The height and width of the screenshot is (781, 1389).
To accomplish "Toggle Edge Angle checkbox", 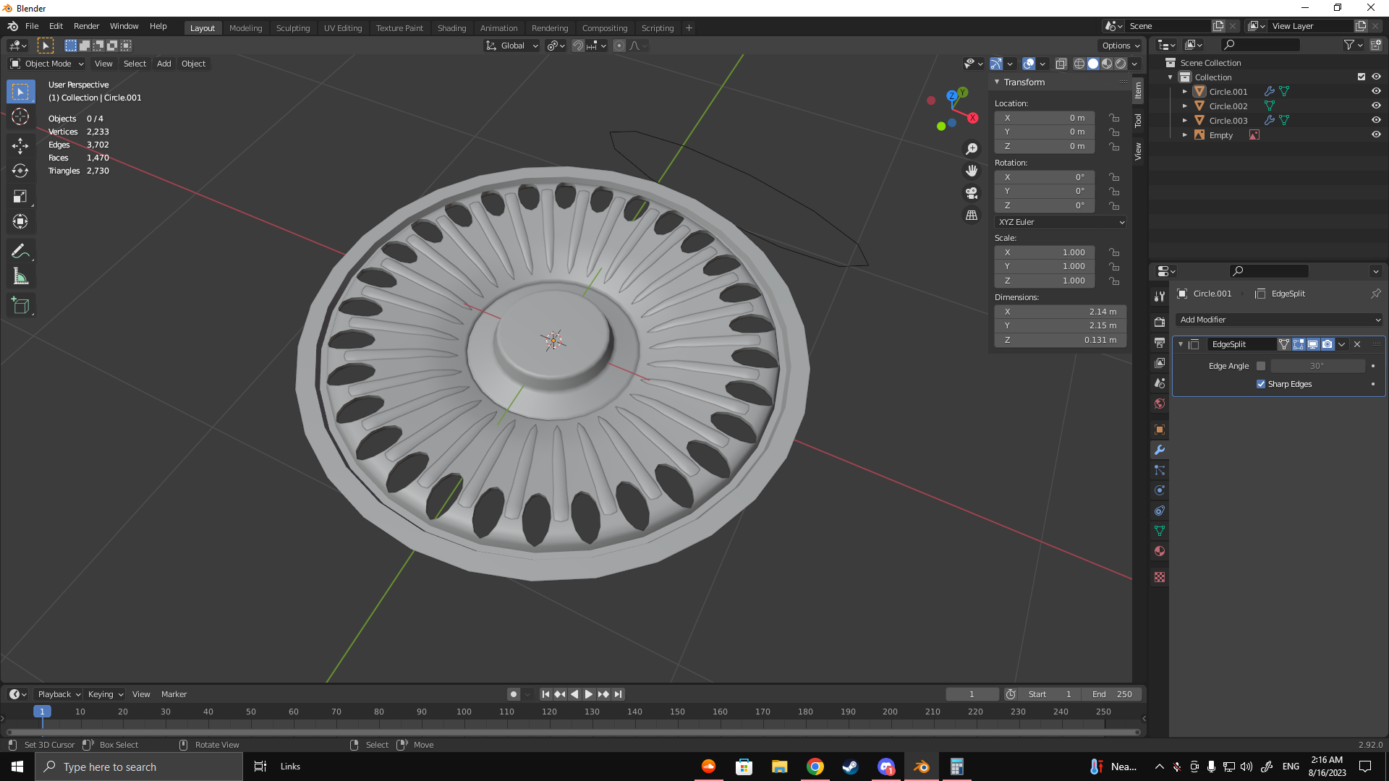I will coord(1261,366).
